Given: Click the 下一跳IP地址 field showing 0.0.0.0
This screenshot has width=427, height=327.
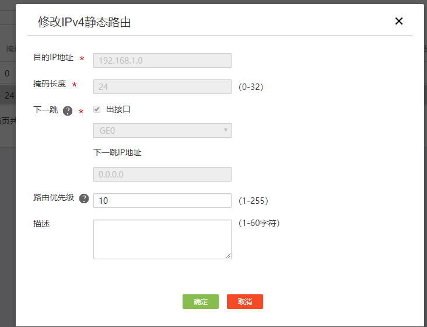Looking at the screenshot, I should (x=162, y=174).
